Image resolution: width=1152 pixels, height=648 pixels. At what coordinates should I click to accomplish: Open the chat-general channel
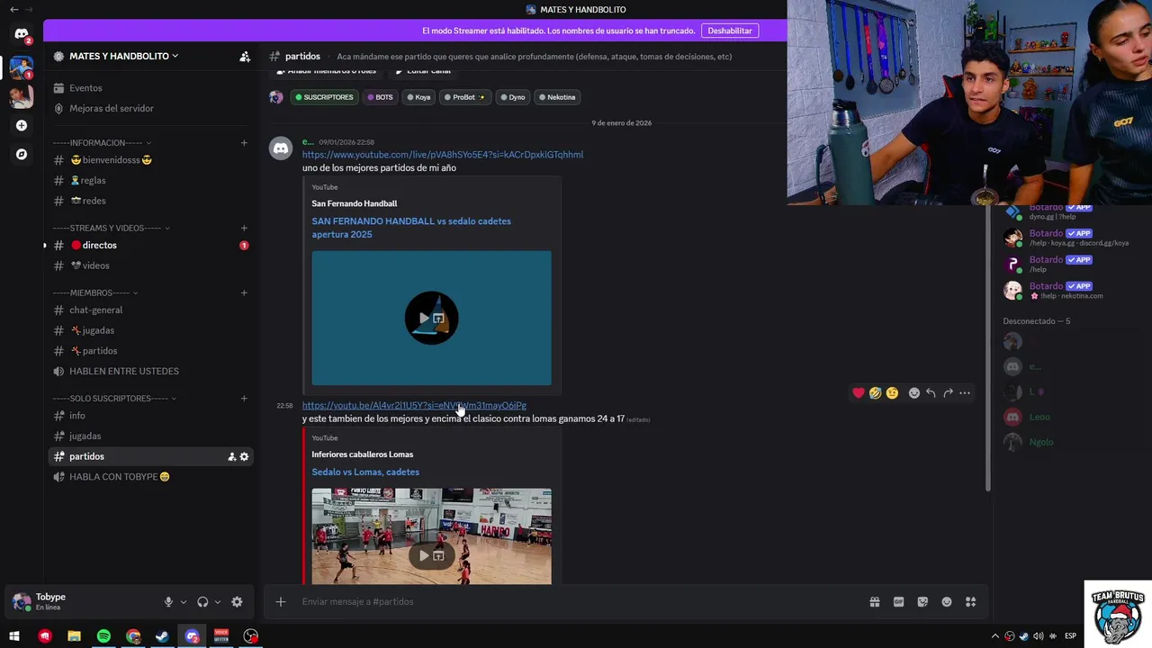pyautogui.click(x=150, y=310)
